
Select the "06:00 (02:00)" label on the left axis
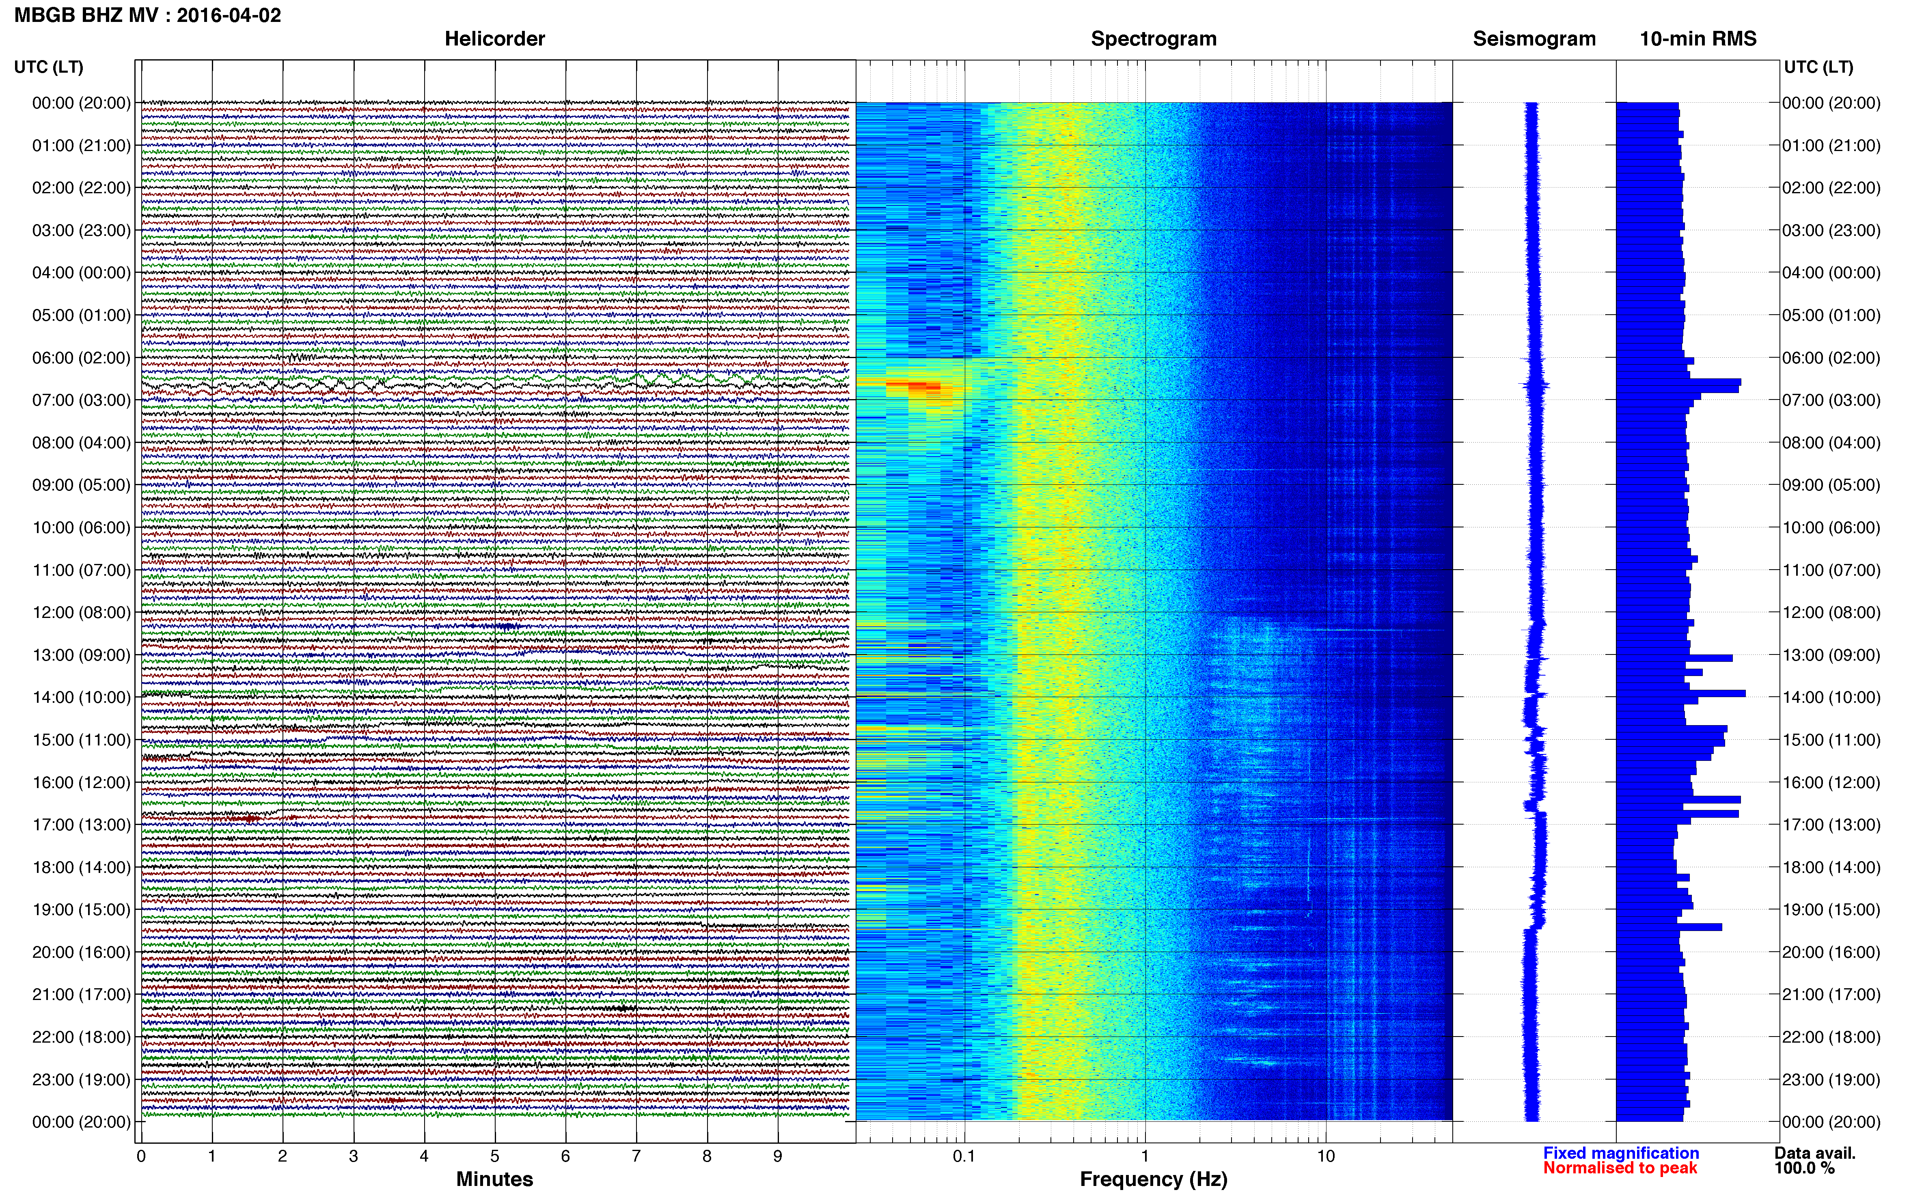coord(81,358)
